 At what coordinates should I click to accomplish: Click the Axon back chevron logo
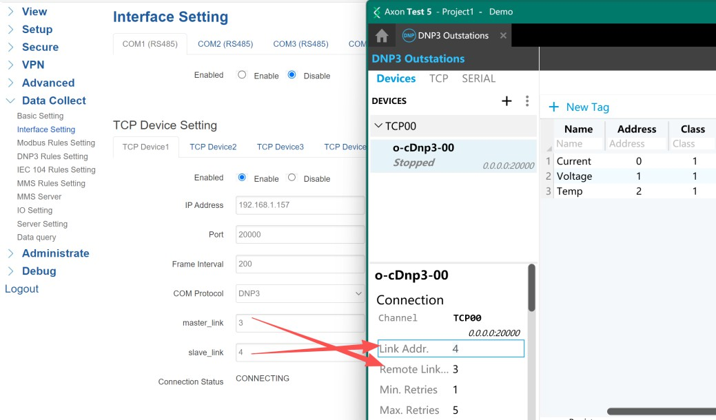[377, 12]
